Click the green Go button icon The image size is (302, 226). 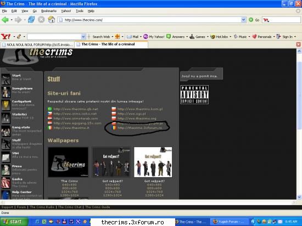251,20
